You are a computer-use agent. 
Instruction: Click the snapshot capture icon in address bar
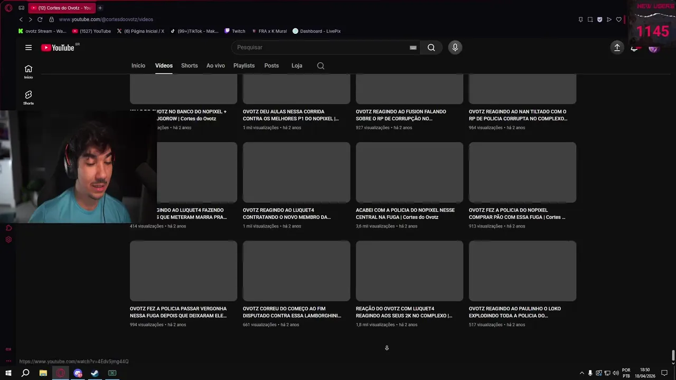[590, 20]
